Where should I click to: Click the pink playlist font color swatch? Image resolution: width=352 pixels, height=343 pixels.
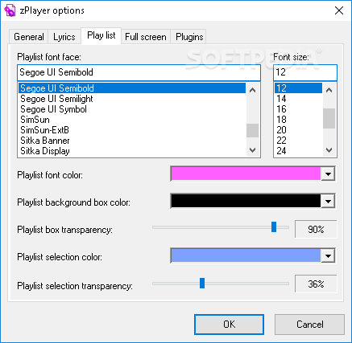246,174
